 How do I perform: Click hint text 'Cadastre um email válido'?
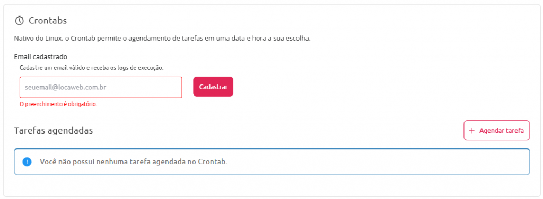pos(50,68)
